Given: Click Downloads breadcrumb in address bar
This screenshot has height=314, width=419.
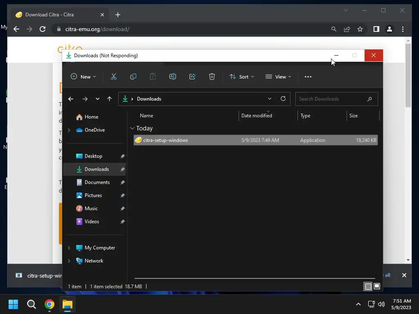Looking at the screenshot, I should pyautogui.click(x=149, y=99).
